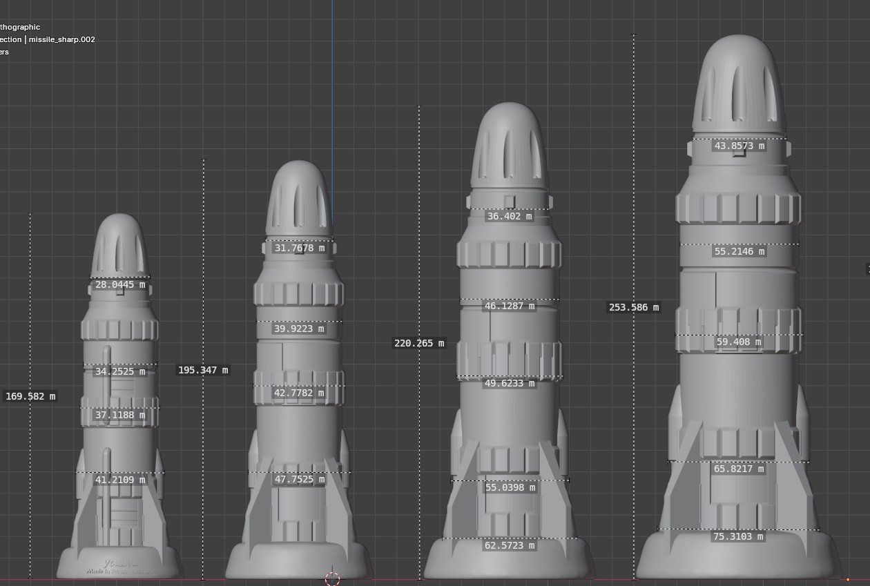Click the 62.5723 m base width label
The image size is (870, 586).
click(510, 545)
